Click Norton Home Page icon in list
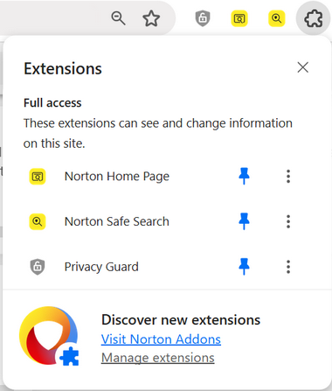The width and height of the screenshot is (332, 391). 38,177
